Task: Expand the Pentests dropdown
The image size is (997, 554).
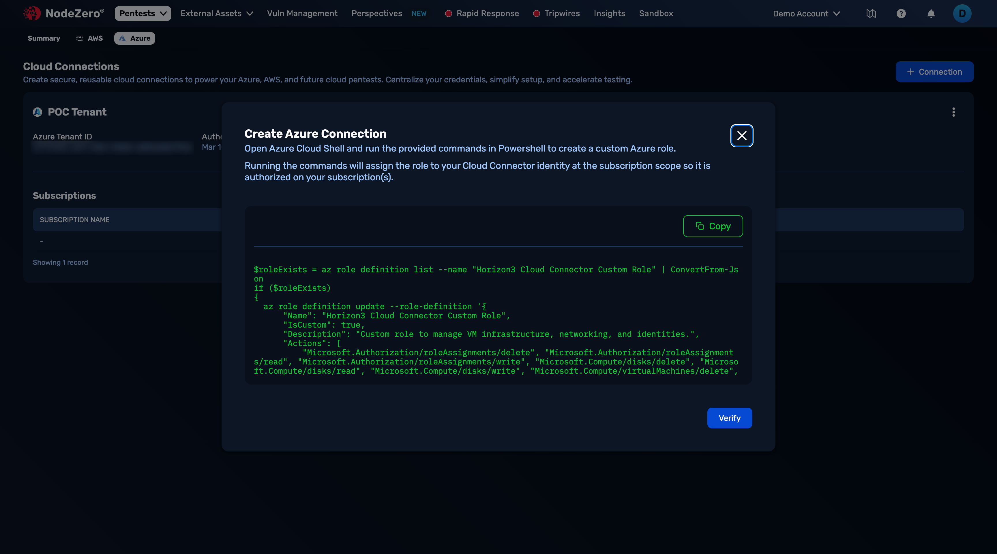Action: [143, 13]
